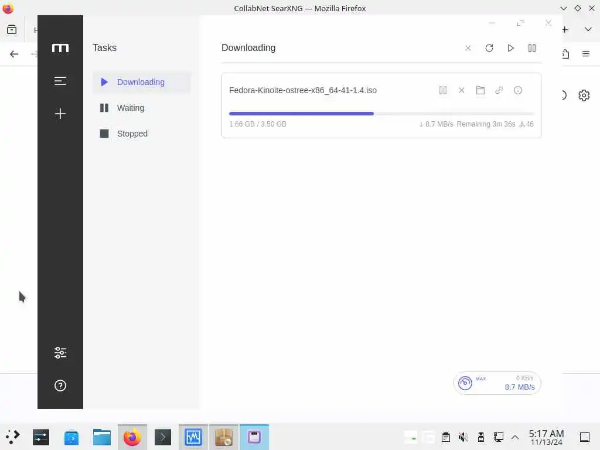
Task: Open preferences sliders icon in sidebar
Action: tap(60, 352)
